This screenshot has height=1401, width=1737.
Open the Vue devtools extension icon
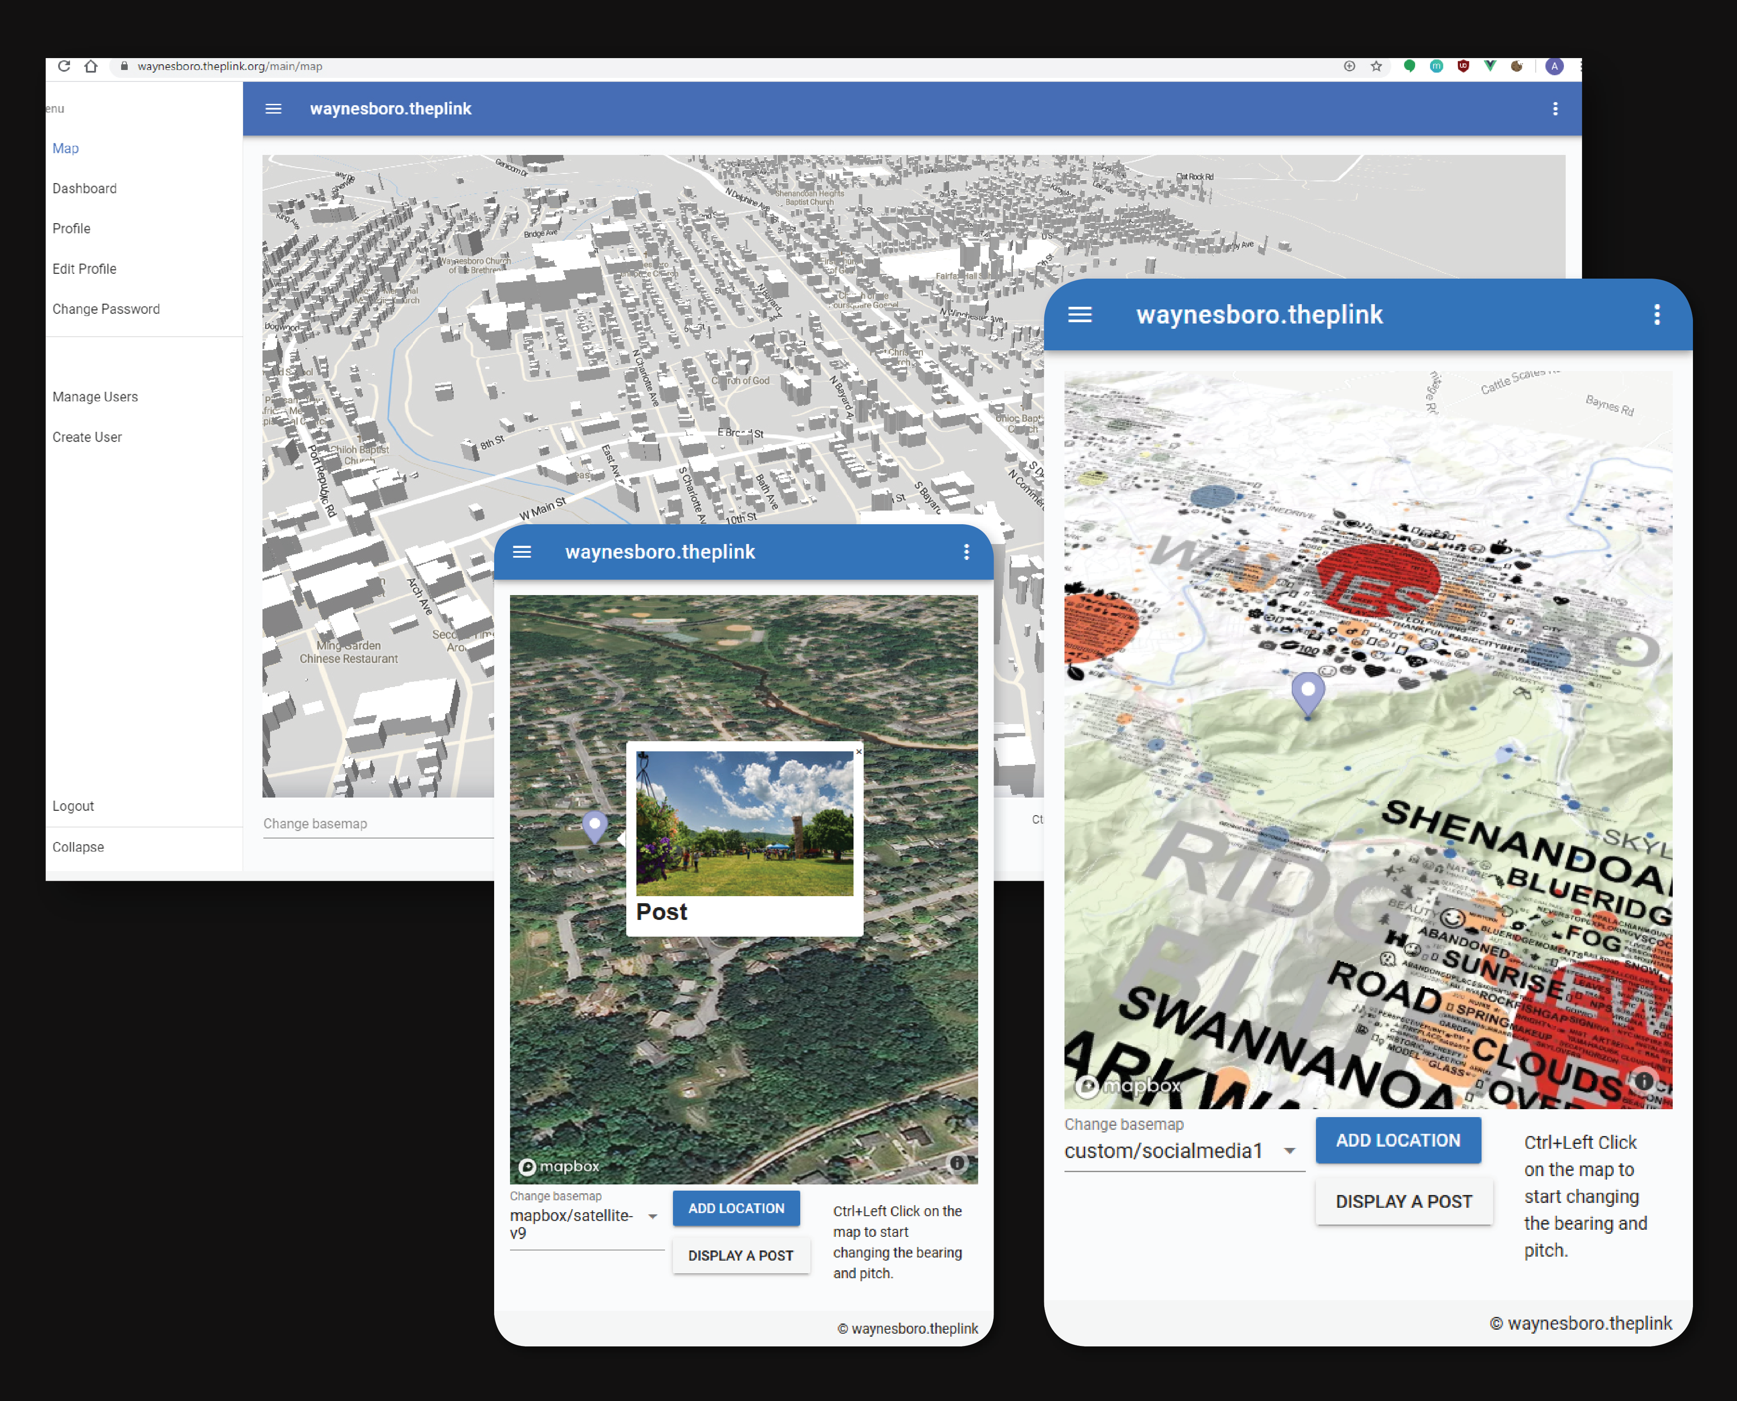1491,66
